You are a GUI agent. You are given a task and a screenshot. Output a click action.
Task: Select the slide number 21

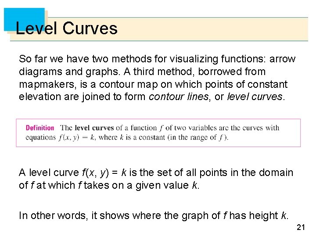click(x=301, y=227)
